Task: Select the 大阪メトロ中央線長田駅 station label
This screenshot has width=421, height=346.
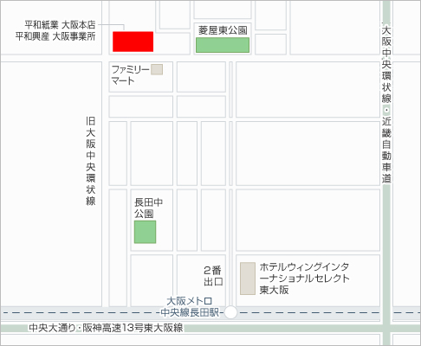Action: [x=190, y=307]
